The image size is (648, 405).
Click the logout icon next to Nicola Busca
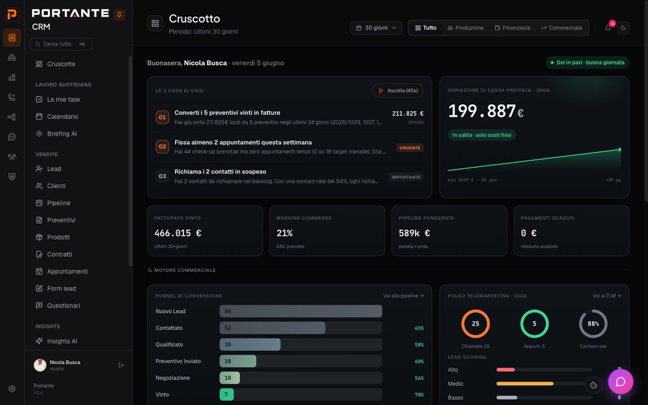[x=121, y=365]
